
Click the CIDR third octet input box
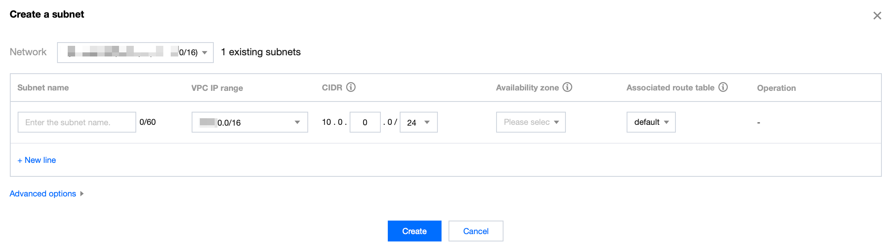coord(365,122)
